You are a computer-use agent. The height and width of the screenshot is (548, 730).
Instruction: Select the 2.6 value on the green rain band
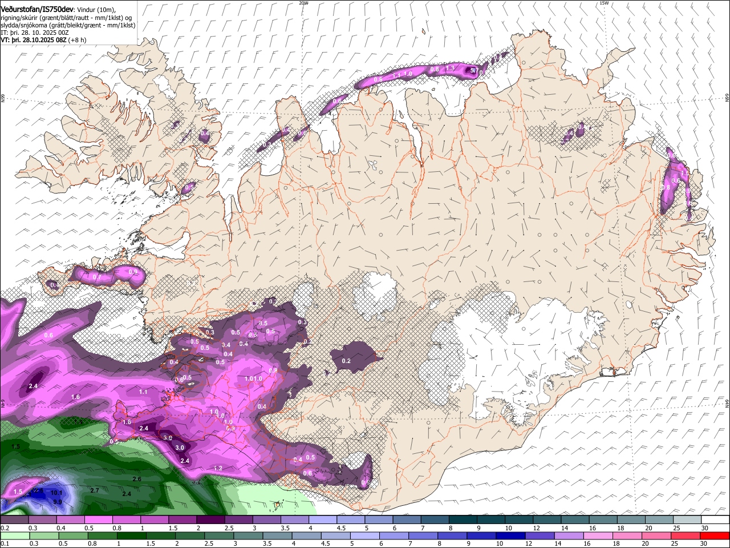pos(137,479)
